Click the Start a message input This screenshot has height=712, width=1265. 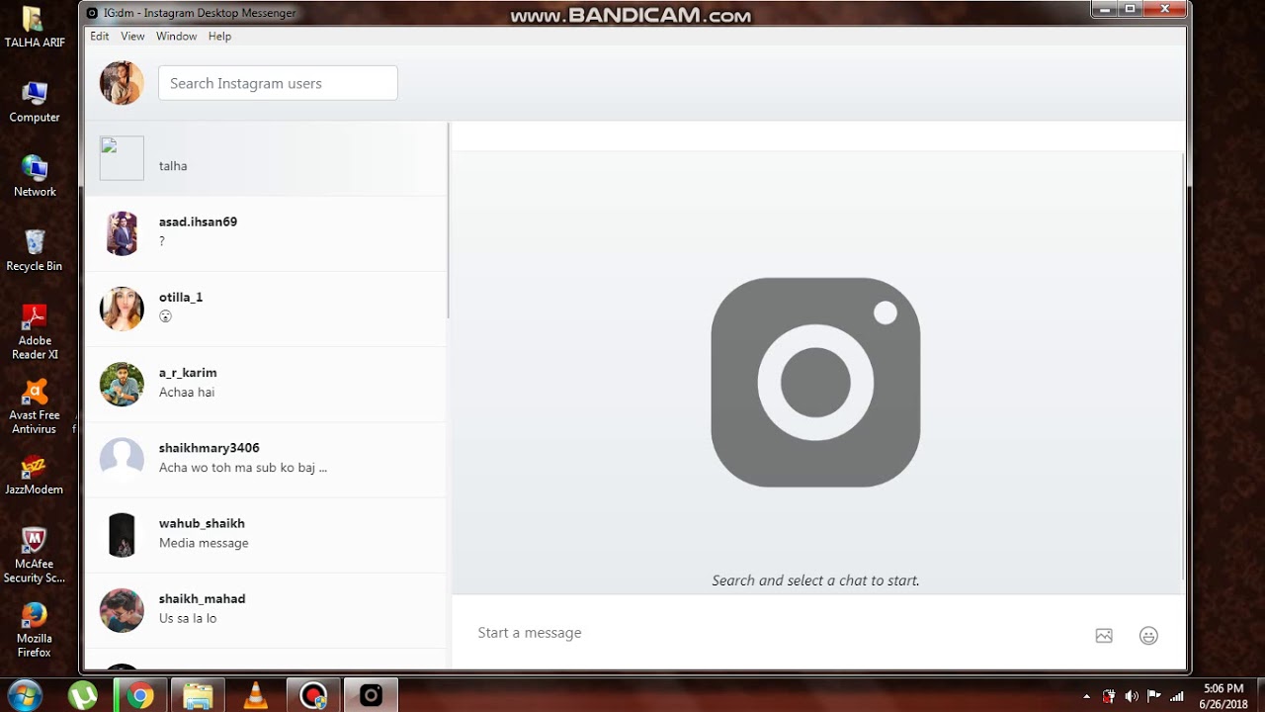click(x=776, y=633)
